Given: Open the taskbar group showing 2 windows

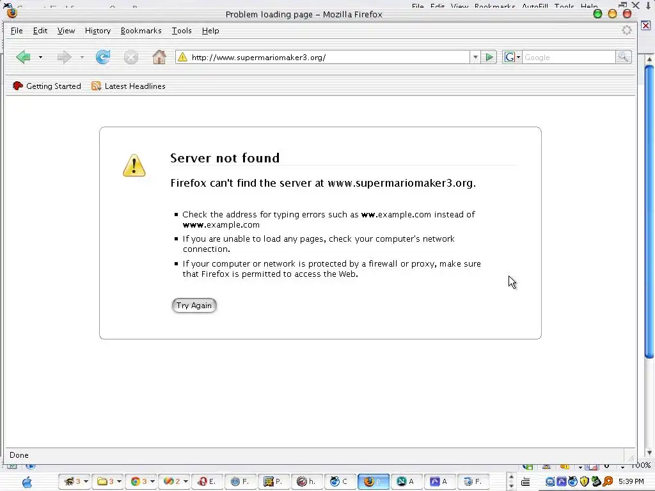Looking at the screenshot, I should [x=173, y=481].
